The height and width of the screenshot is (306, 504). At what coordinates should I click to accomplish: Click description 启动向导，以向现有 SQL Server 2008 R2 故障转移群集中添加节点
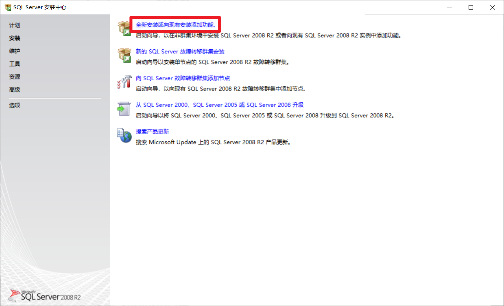[x=221, y=89]
